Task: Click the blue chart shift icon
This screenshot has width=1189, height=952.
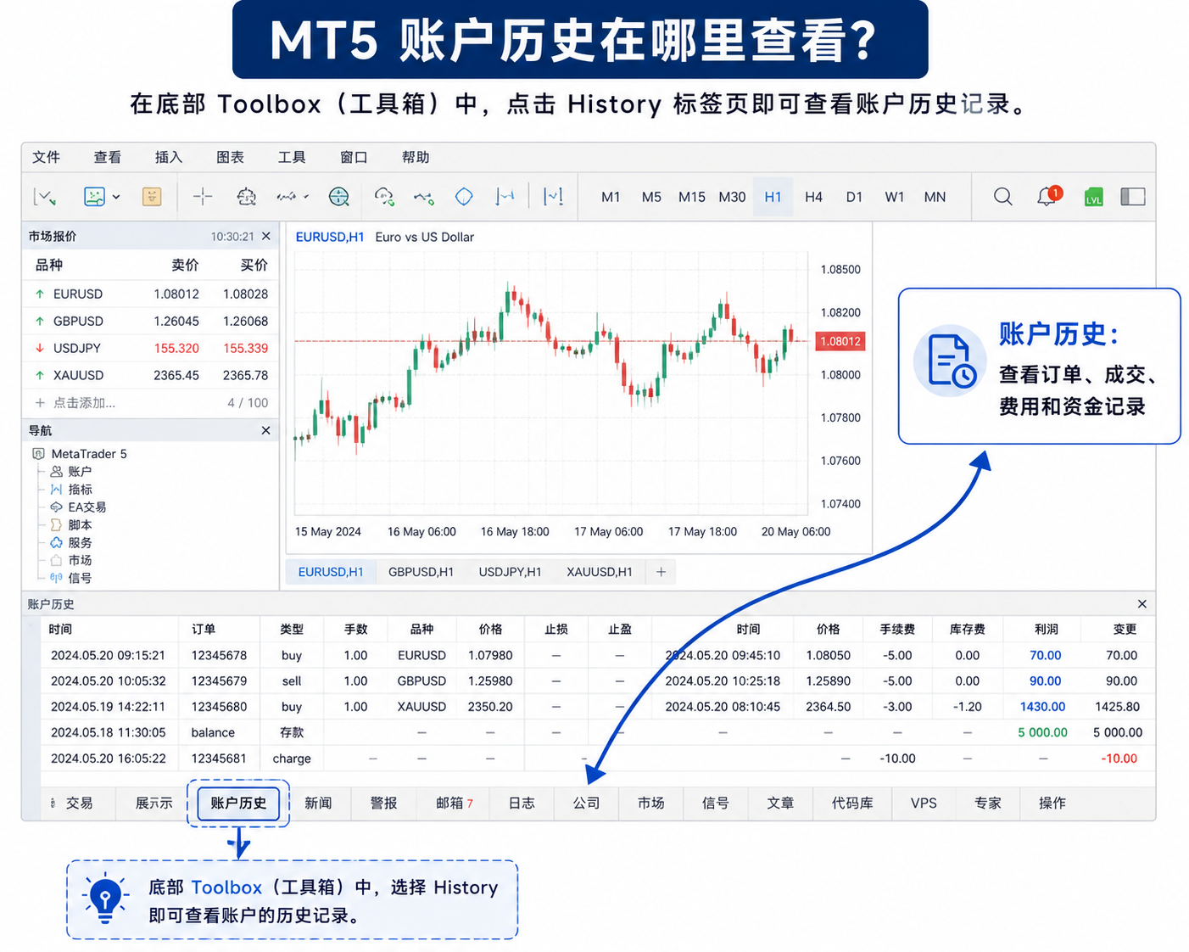Action: pos(505,197)
